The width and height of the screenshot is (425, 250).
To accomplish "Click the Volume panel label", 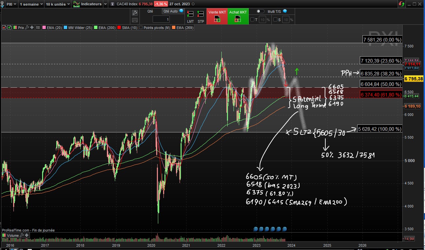I will click(x=13, y=236).
